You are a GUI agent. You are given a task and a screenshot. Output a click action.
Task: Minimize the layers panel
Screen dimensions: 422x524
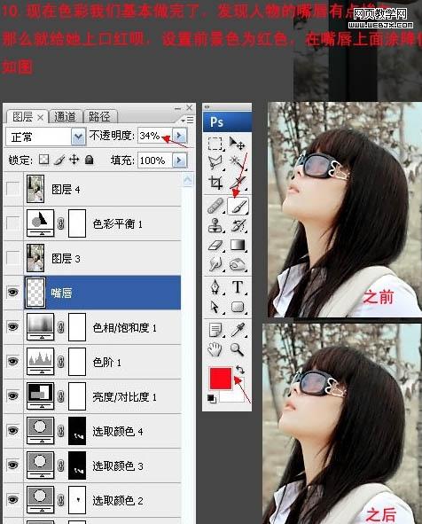[x=178, y=108]
